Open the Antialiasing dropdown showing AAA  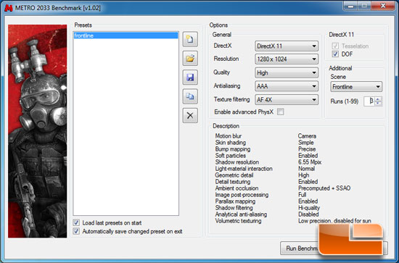coord(287,86)
